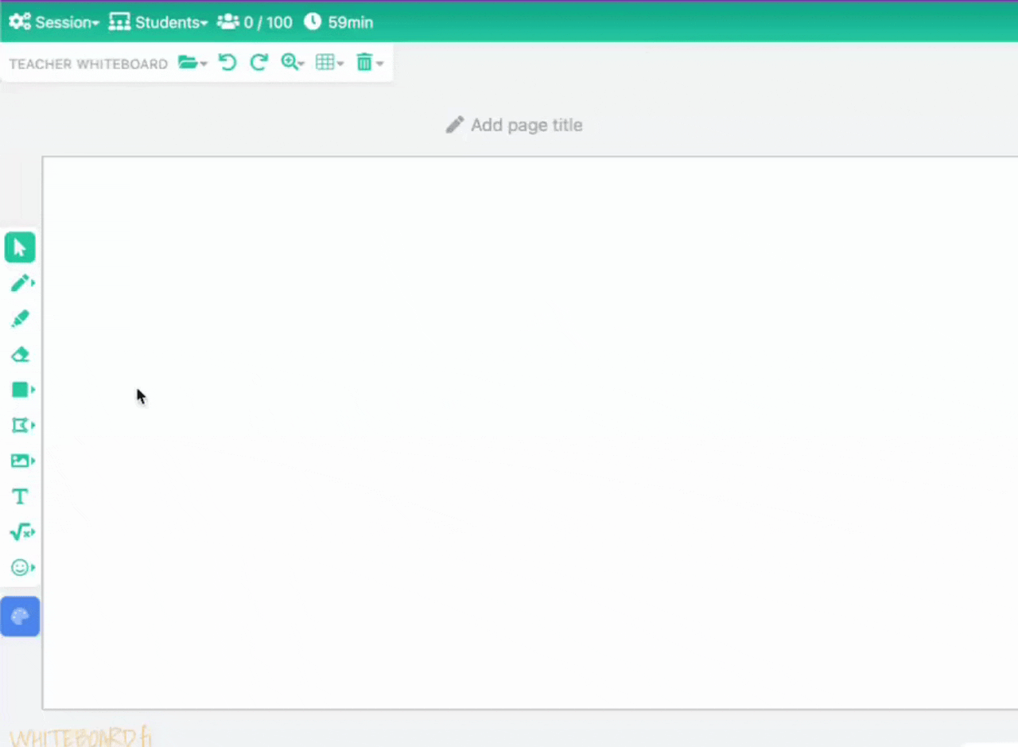Click the Undo arrow
This screenshot has width=1018, height=747.
tap(227, 62)
